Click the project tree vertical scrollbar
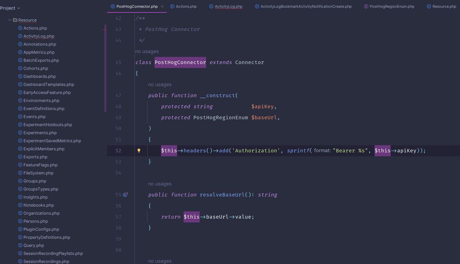460x264 pixels. [105, 69]
